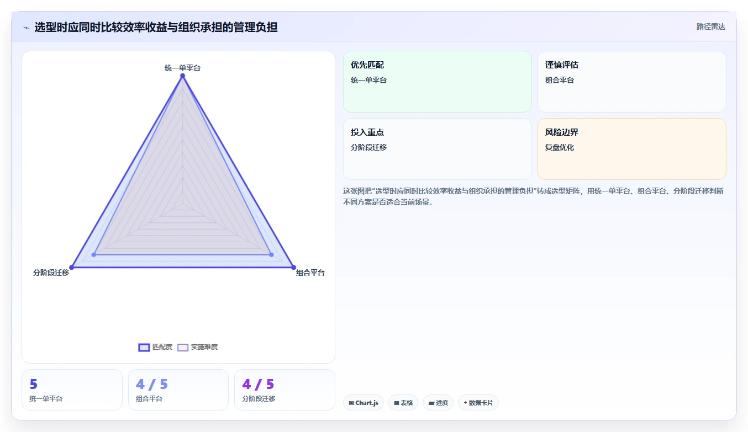Click the icon inside the Chart.js chip
The width and height of the screenshot is (748, 432).
[x=351, y=403]
